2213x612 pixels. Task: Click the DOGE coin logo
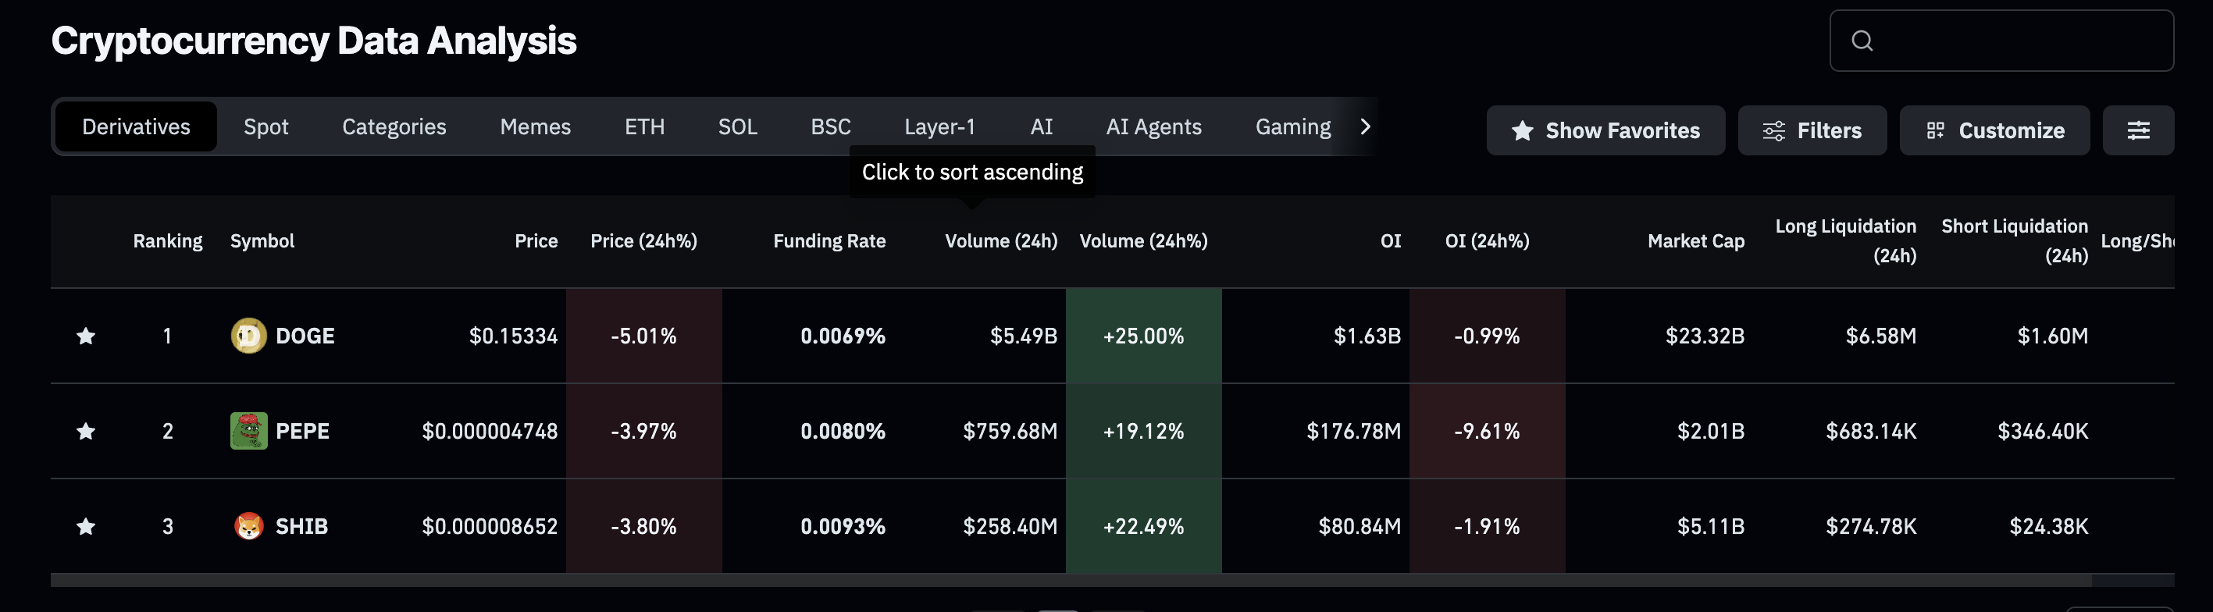(x=248, y=336)
